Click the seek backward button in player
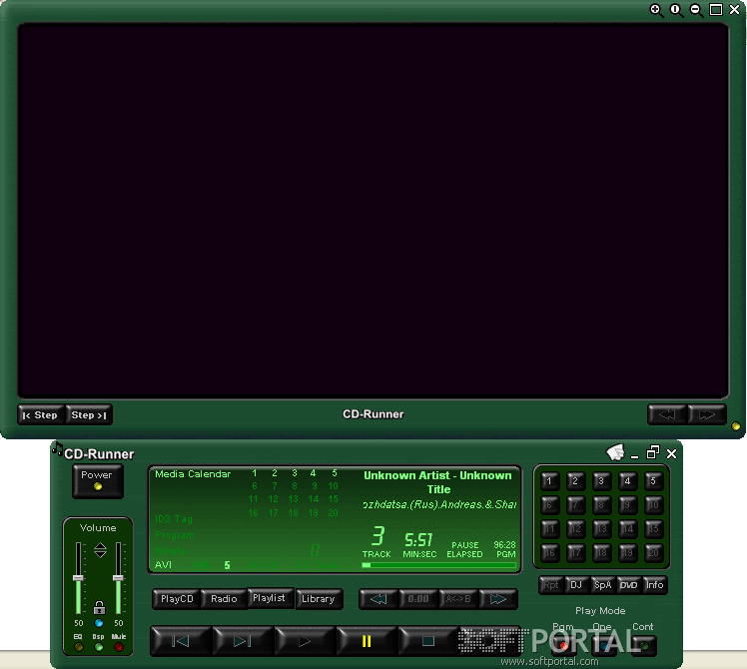 (378, 599)
